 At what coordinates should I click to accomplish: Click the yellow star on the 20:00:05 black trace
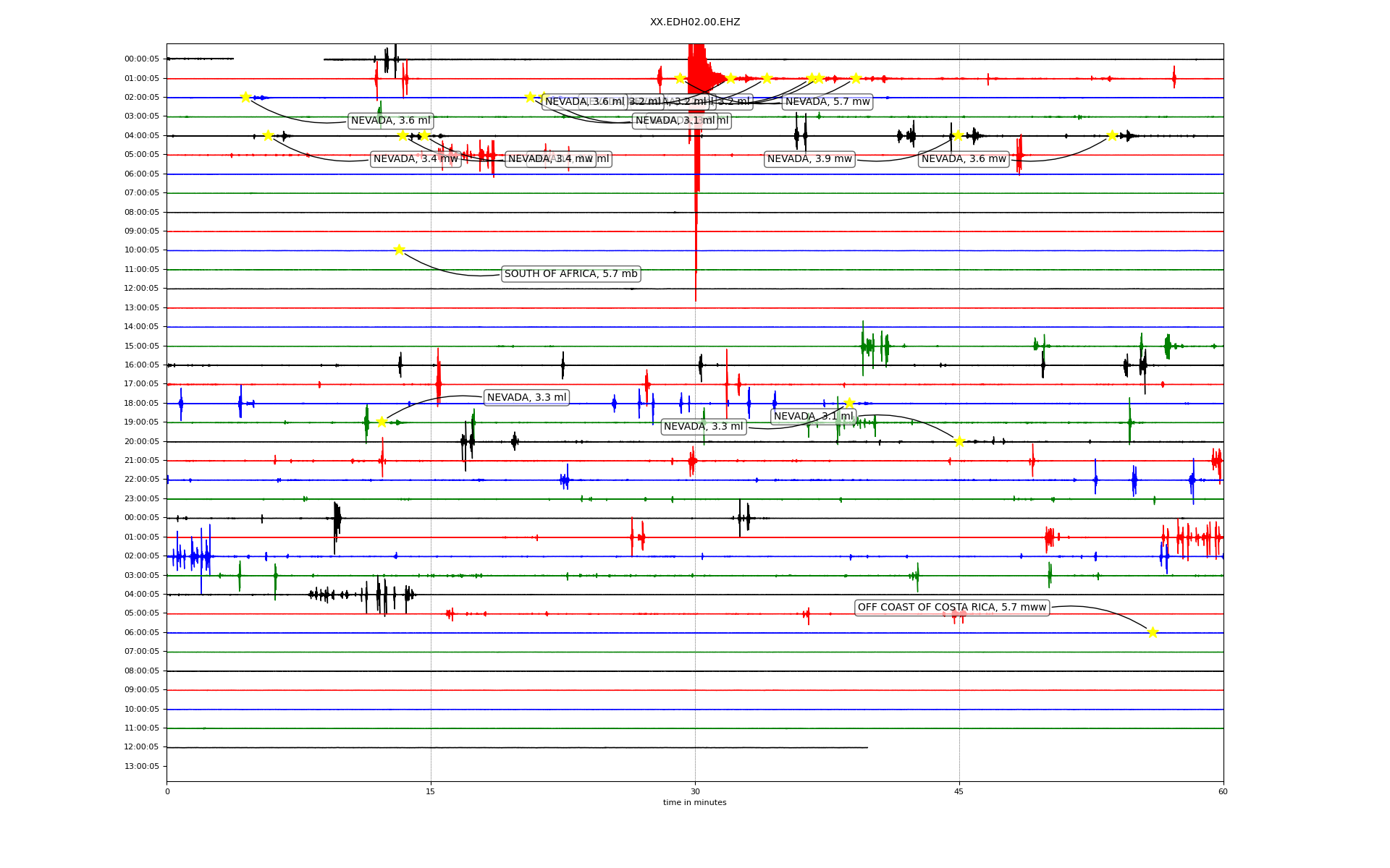(959, 442)
